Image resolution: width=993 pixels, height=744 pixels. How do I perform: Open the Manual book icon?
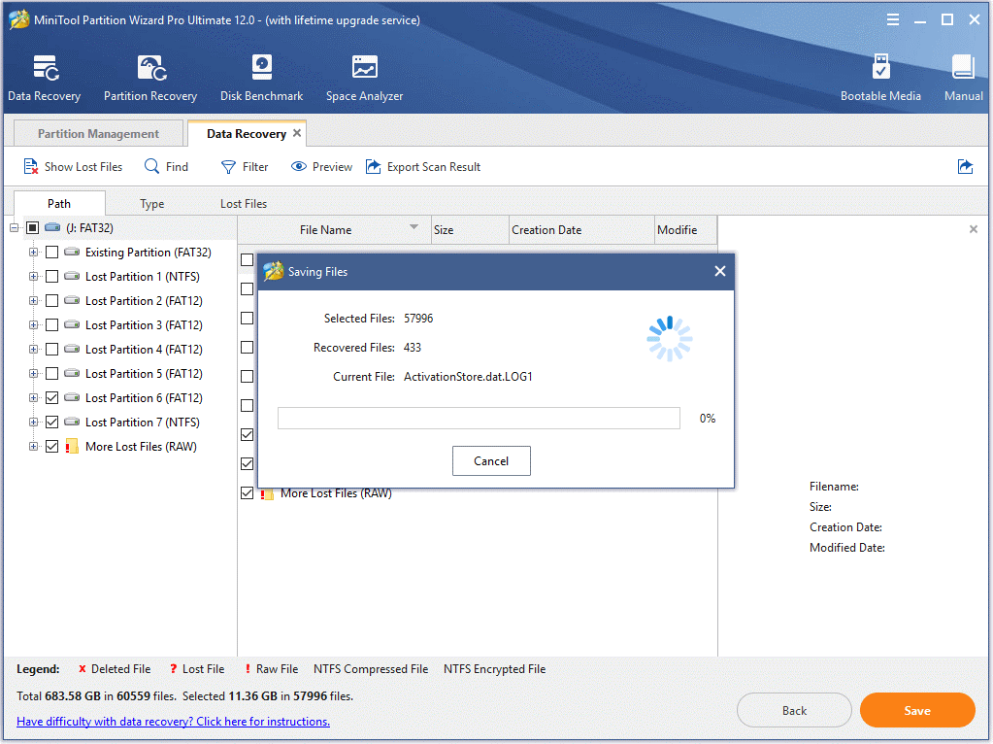(963, 67)
